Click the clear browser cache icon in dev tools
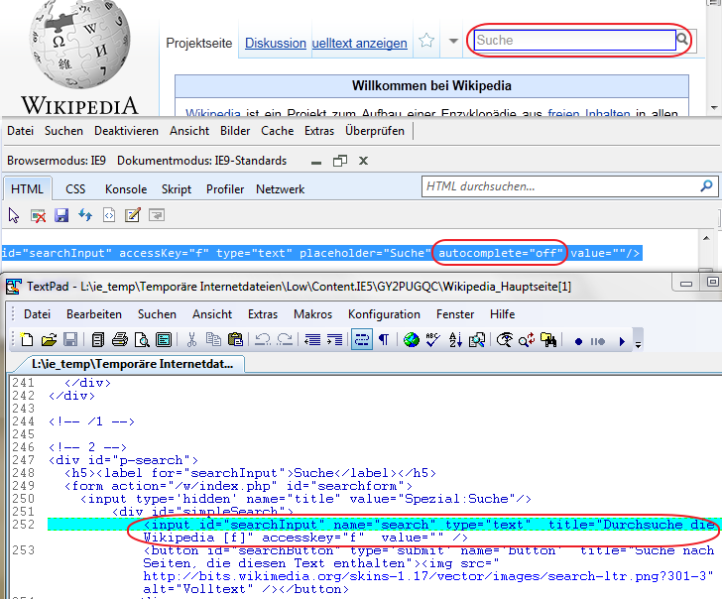The image size is (722, 599). pos(38,215)
